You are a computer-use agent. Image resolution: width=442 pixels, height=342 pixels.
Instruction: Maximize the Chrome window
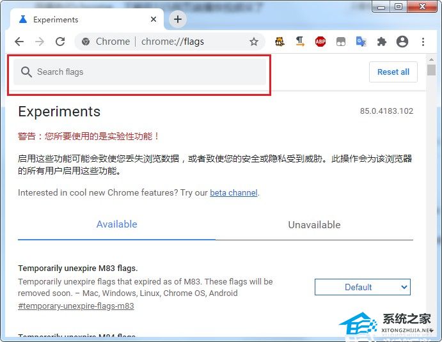pyautogui.click(x=399, y=7)
